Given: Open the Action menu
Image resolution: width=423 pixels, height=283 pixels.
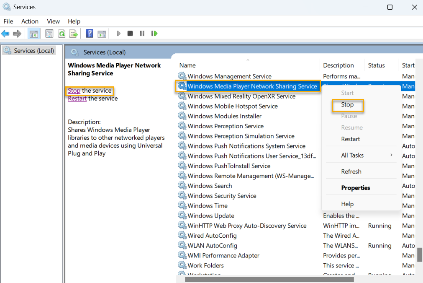Looking at the screenshot, I should (x=30, y=21).
